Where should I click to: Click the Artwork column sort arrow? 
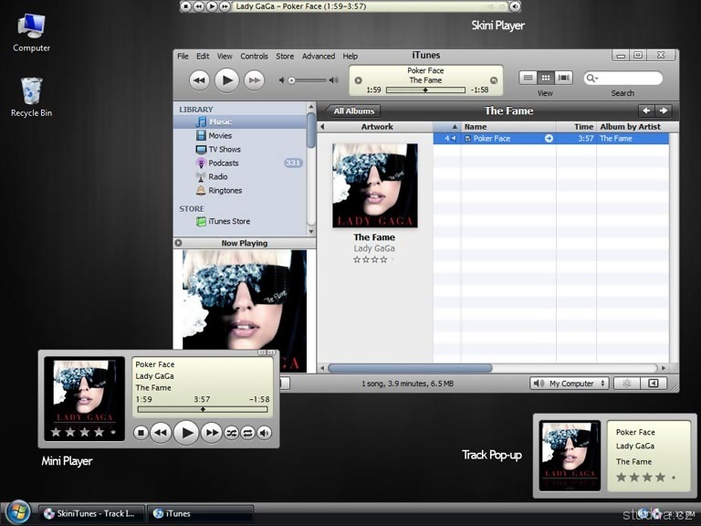coord(453,127)
